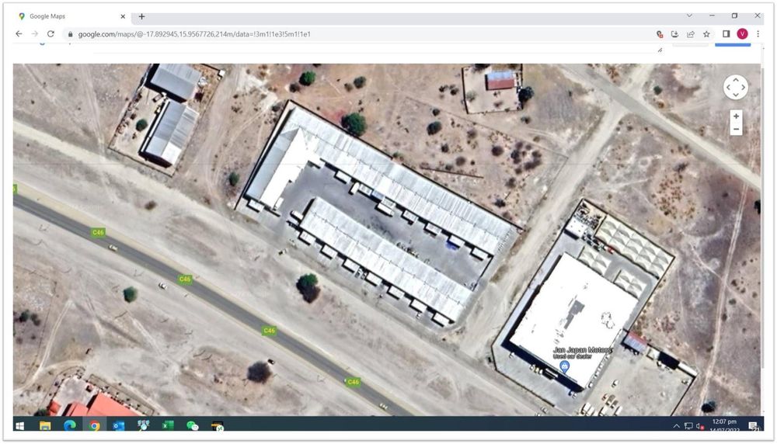Click the Jan Japan Motors map pin
Screen dimensions: 777x444
coord(565,366)
